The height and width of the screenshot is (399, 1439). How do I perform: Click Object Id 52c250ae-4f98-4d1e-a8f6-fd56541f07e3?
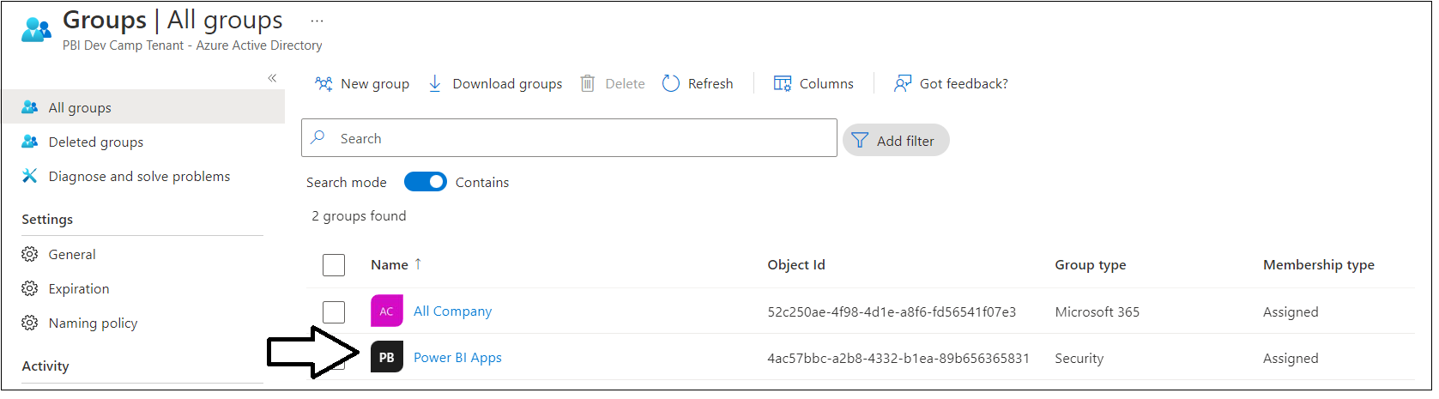click(892, 312)
